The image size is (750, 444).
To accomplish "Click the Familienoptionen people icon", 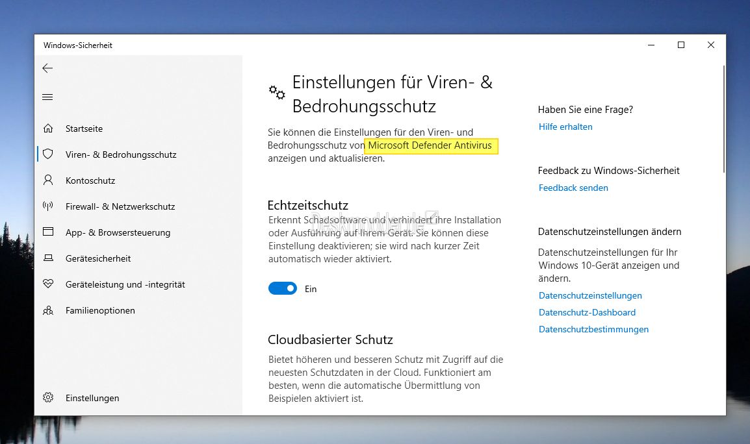I will point(48,310).
